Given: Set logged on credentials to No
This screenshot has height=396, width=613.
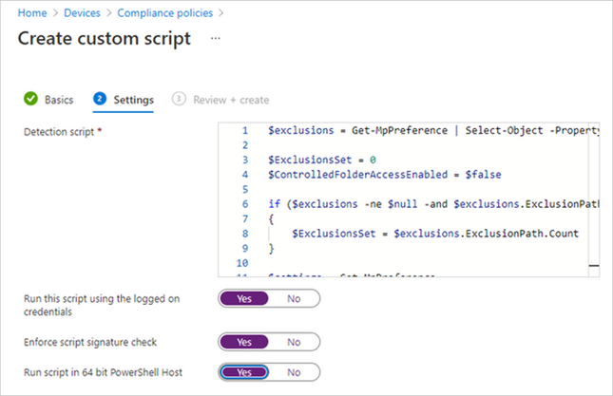Looking at the screenshot, I should click(x=294, y=298).
